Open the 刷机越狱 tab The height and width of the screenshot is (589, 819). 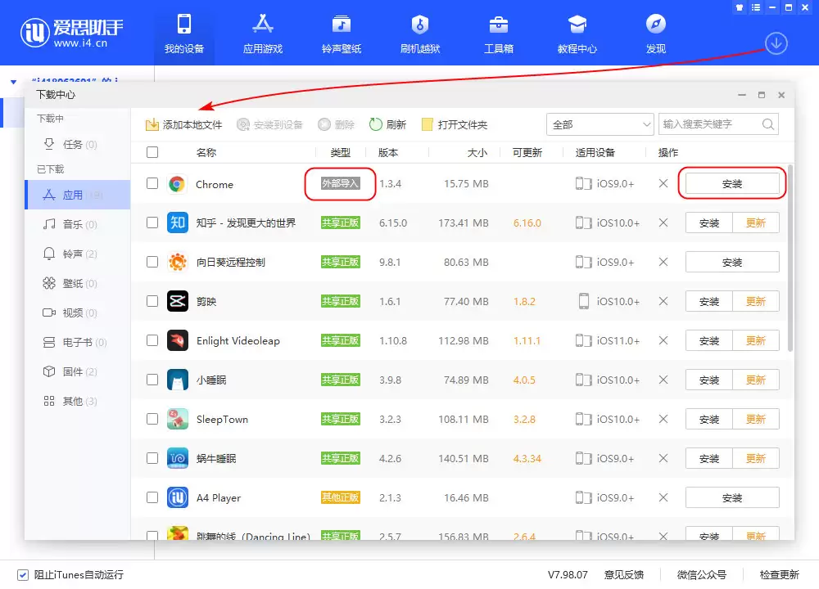click(x=420, y=34)
